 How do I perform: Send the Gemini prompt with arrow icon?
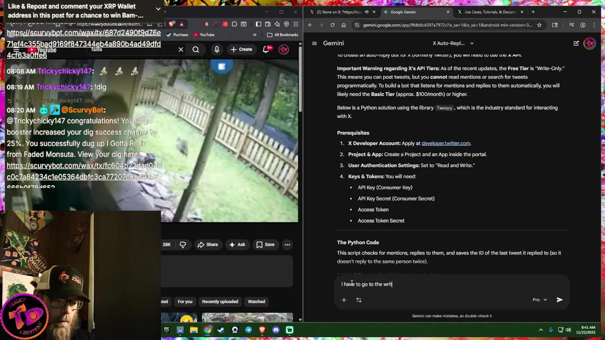[560, 299]
